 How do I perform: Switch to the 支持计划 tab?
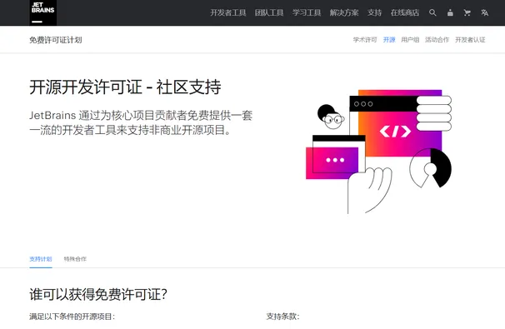click(x=41, y=259)
